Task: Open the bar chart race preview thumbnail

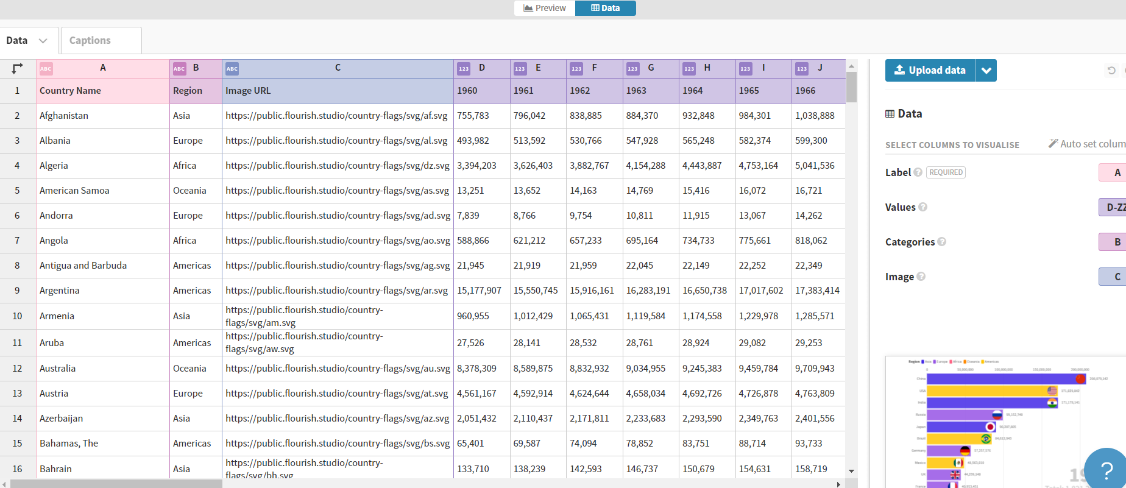Action: [1005, 422]
